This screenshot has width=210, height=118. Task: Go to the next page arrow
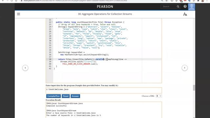click(184, 68)
